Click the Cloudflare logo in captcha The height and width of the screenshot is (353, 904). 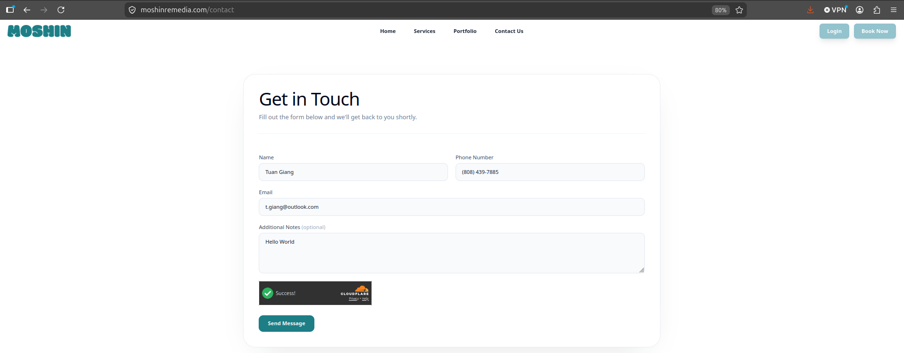pos(355,290)
